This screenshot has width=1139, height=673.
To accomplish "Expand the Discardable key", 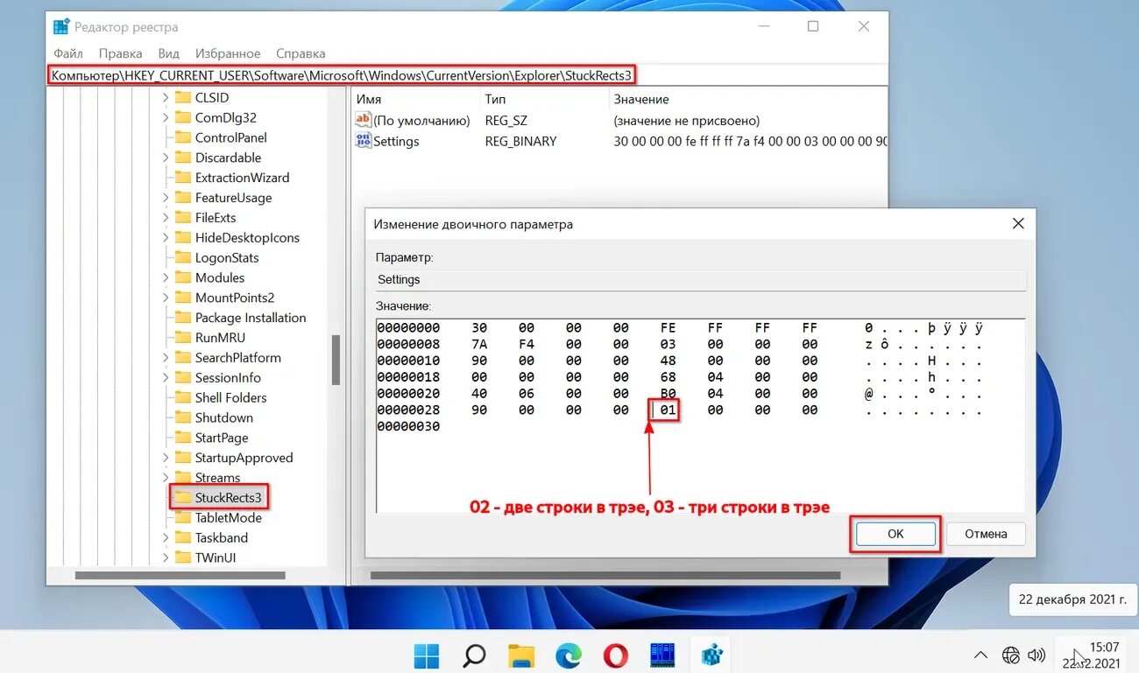I will [x=166, y=158].
